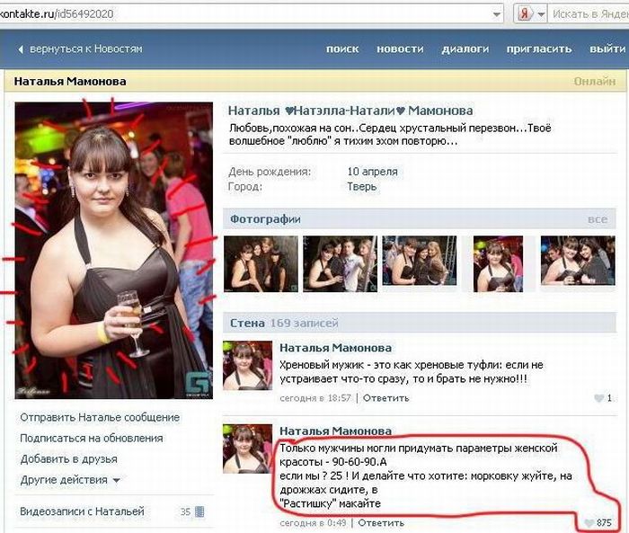Open the диалоги section
This screenshot has height=533, width=629.
(465, 49)
